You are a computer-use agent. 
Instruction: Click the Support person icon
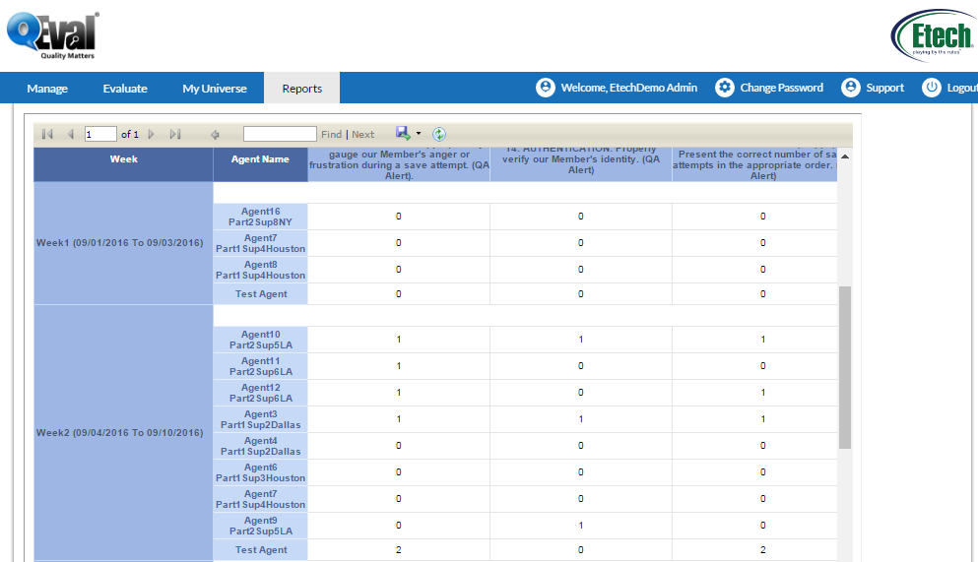coord(851,88)
